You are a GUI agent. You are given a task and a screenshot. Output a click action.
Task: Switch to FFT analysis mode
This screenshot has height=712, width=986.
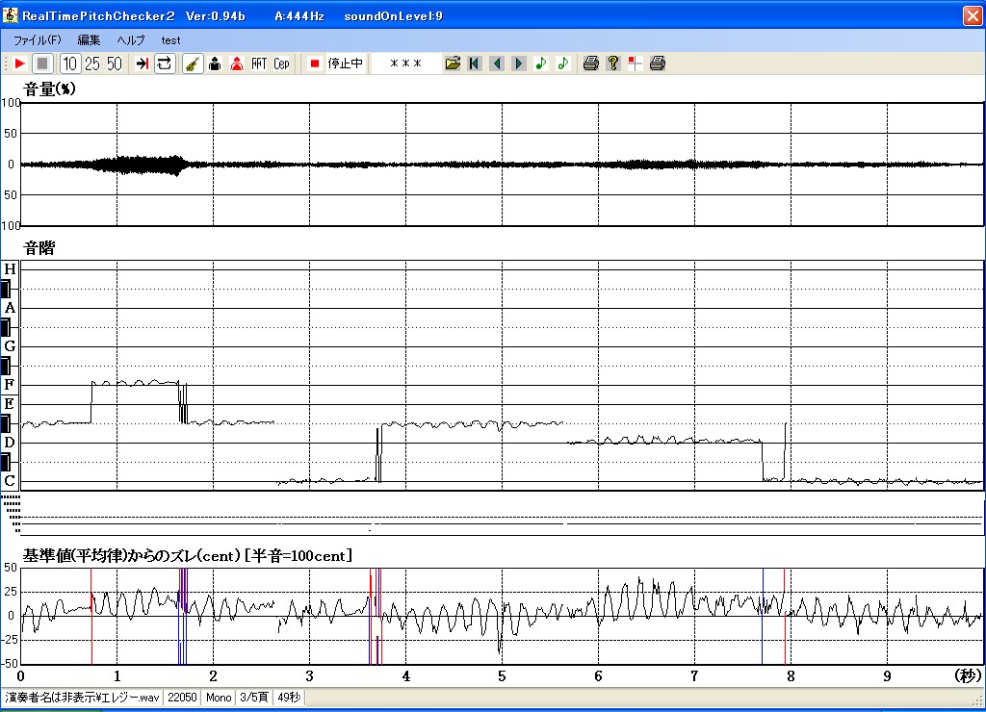pyautogui.click(x=259, y=64)
